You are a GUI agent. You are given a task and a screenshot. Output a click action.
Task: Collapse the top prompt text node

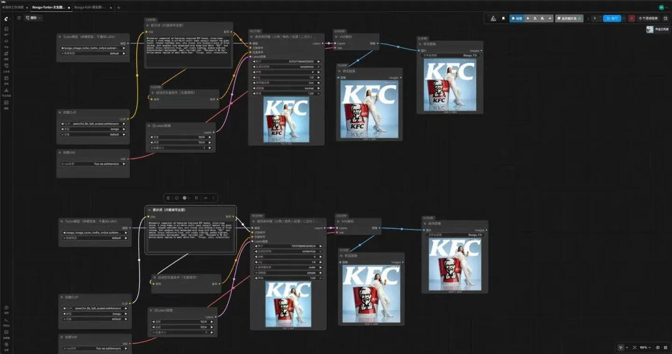point(148,26)
